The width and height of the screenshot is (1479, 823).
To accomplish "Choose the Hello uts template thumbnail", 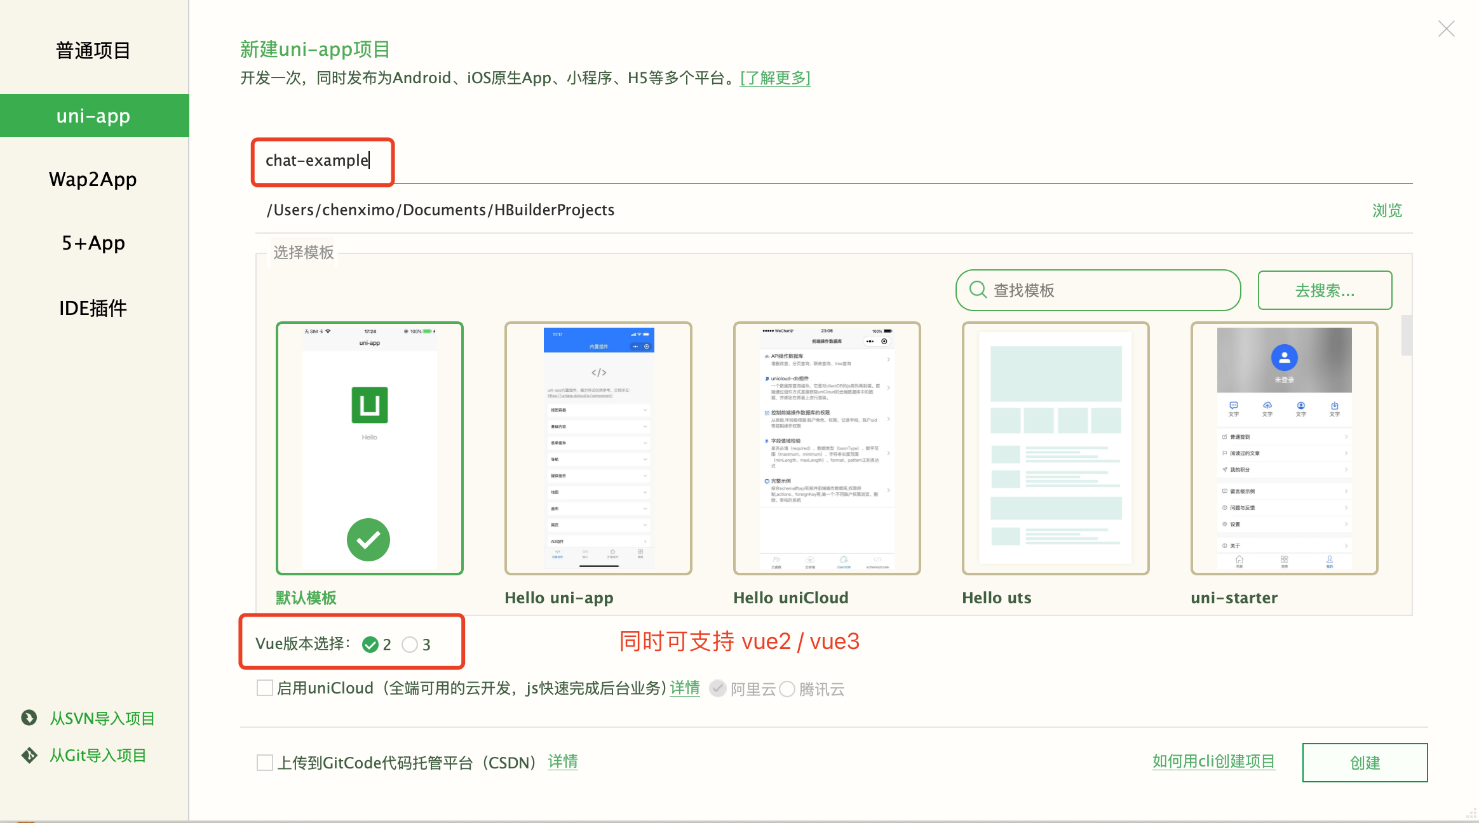I will (1056, 448).
